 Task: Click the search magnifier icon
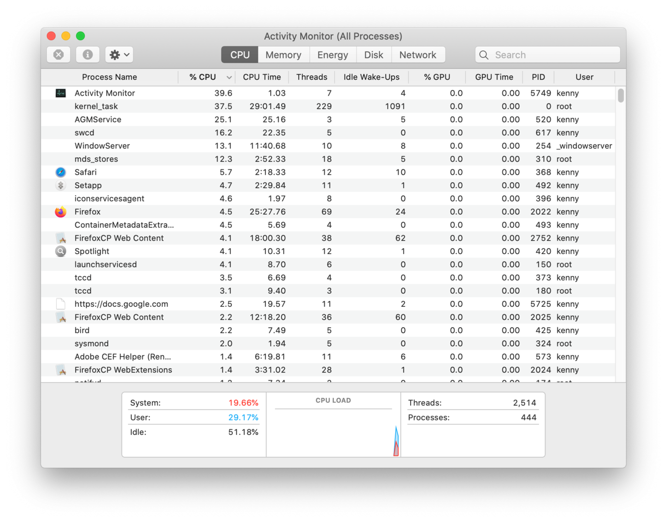pyautogui.click(x=484, y=55)
